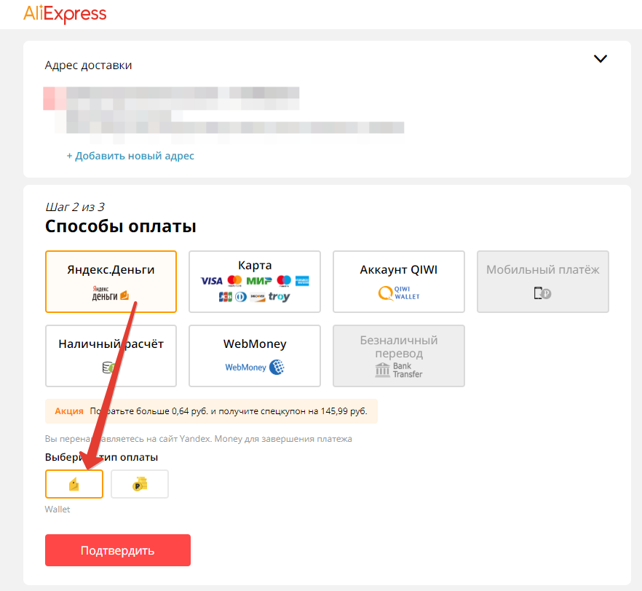Confirm payment with Подтвердить button
This screenshot has height=591, width=642.
coord(118,550)
